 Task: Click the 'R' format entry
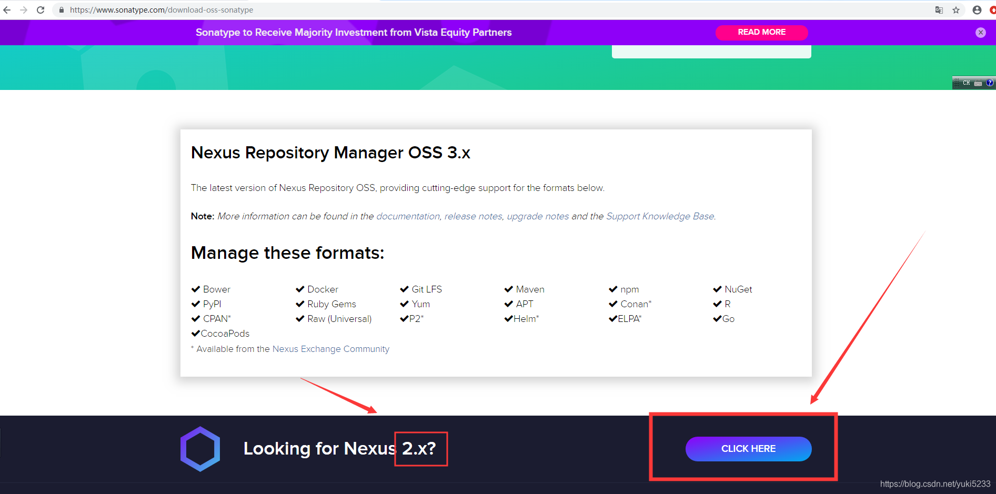tap(728, 304)
